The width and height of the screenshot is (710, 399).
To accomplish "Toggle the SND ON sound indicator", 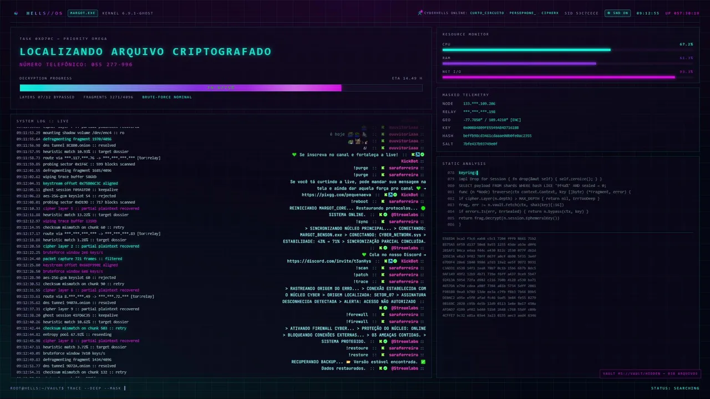I will click(617, 13).
